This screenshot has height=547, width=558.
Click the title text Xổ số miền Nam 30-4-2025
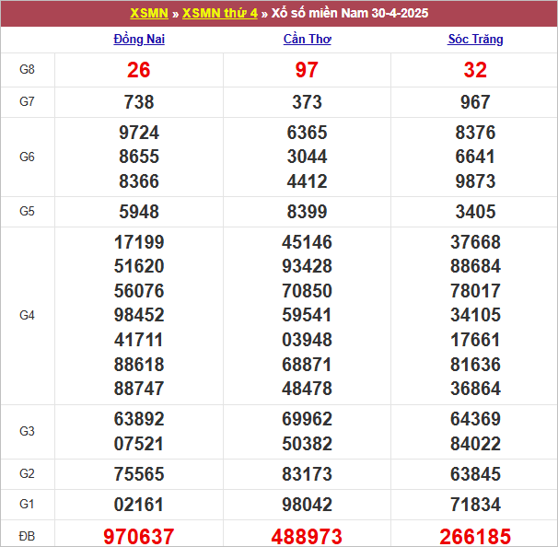coord(350,14)
